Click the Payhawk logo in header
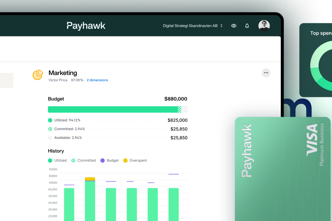This screenshot has width=332, height=221. (86, 25)
